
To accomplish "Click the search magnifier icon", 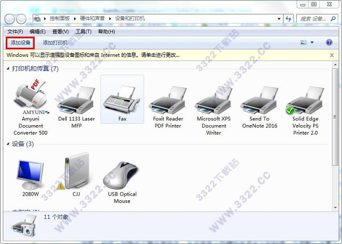I will point(333,19).
